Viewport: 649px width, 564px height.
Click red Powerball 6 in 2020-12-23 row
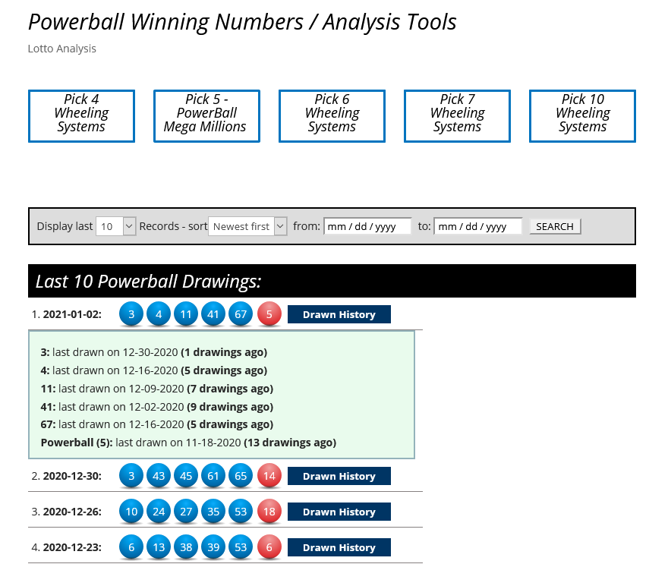[269, 547]
